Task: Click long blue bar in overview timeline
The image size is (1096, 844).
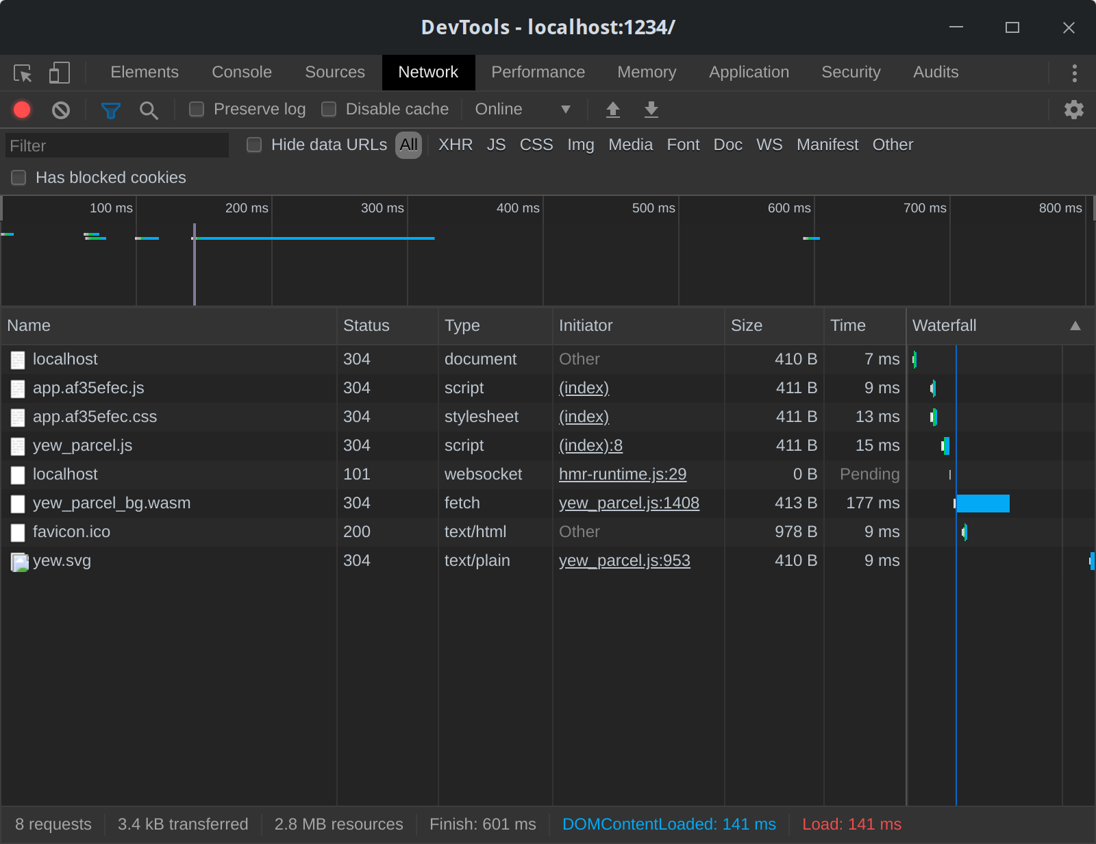Action: click(x=315, y=238)
